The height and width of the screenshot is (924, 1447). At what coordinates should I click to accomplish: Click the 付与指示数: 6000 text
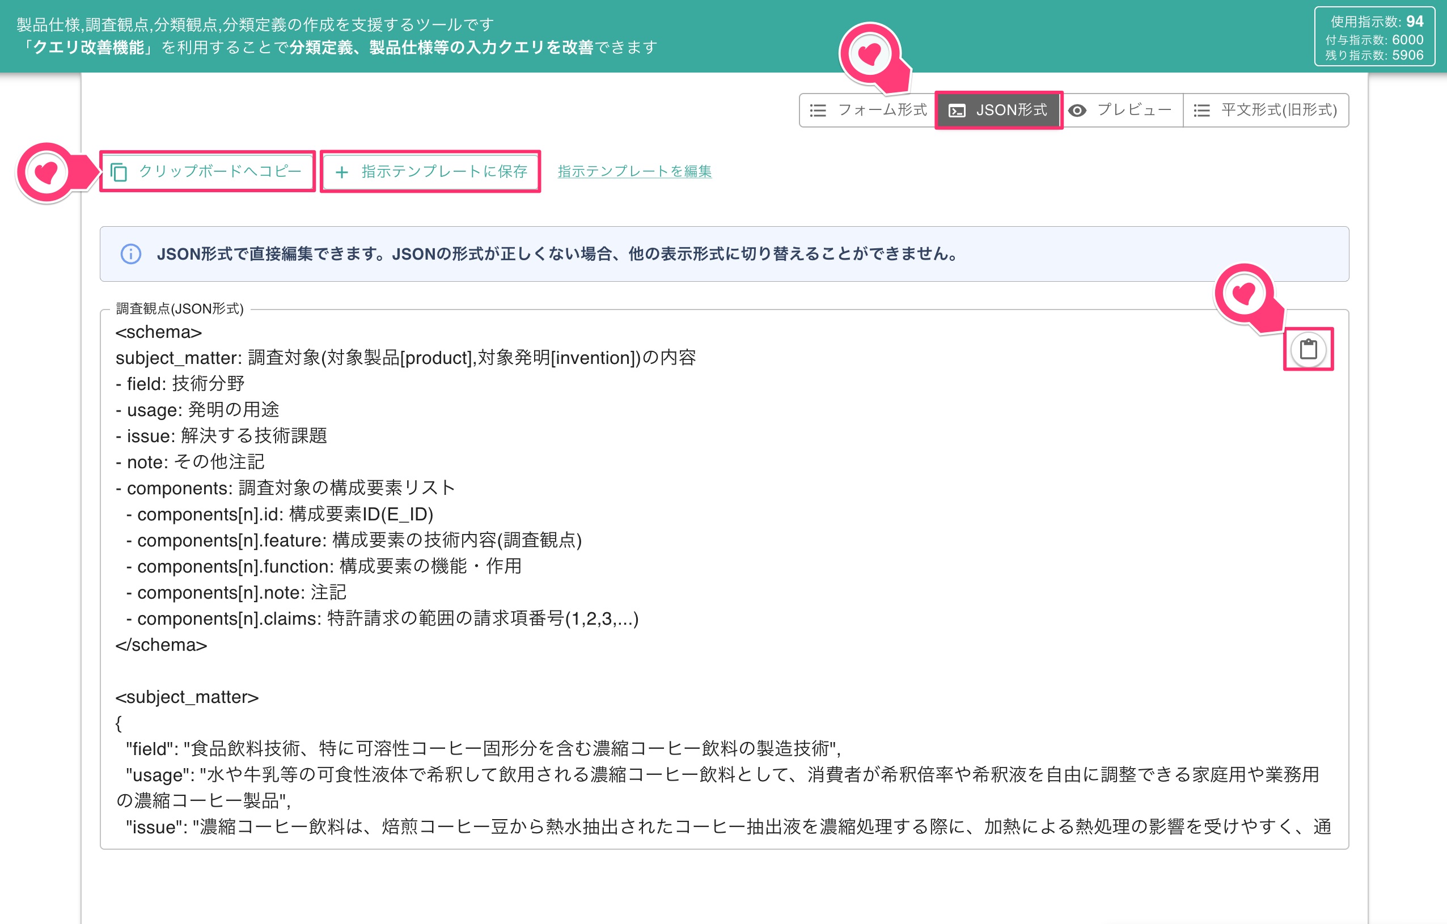(x=1374, y=40)
